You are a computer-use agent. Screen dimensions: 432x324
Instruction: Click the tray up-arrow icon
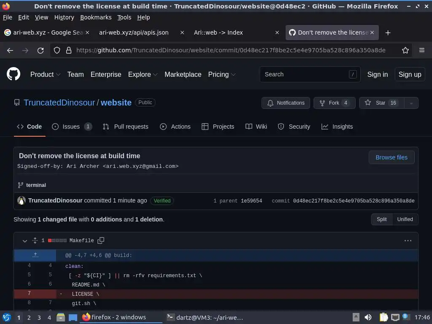pos(356,317)
